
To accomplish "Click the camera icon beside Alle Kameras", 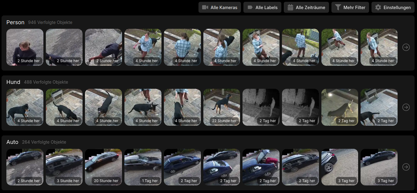I will [x=205, y=7].
